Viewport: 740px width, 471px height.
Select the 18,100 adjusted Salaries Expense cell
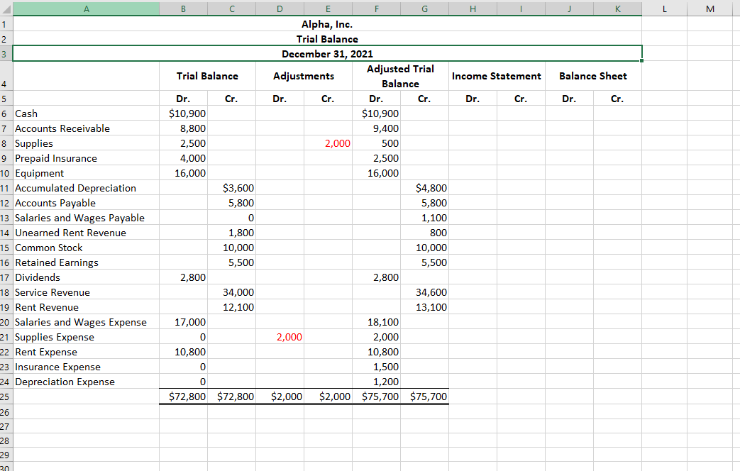tap(376, 322)
